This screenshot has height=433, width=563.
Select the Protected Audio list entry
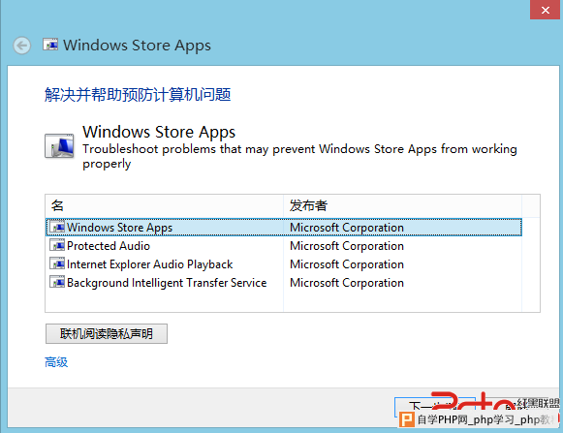(x=284, y=246)
